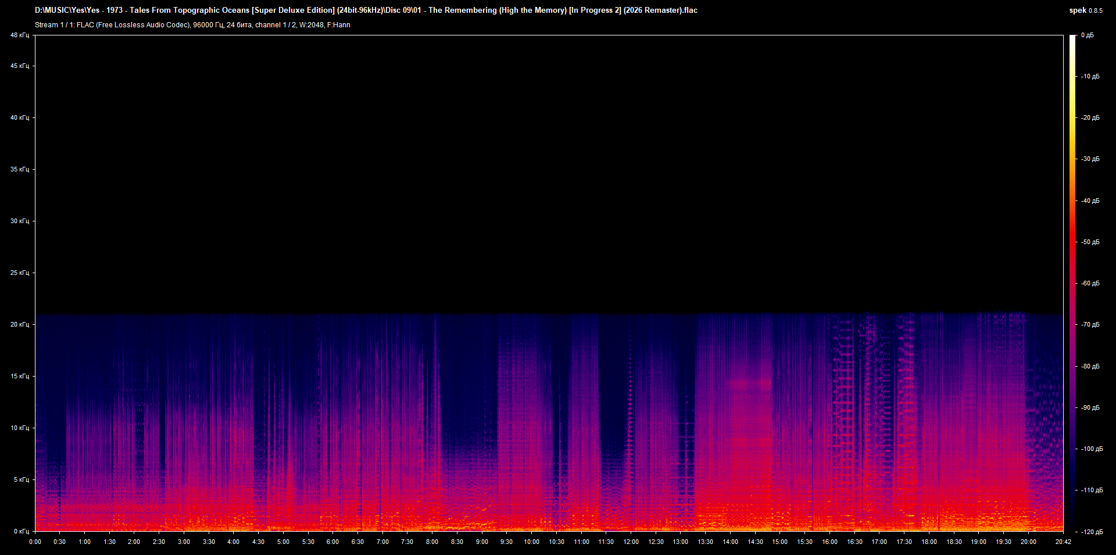Click the '18:00' time axis label
Screen dimensions: 1116x555
pos(929,542)
